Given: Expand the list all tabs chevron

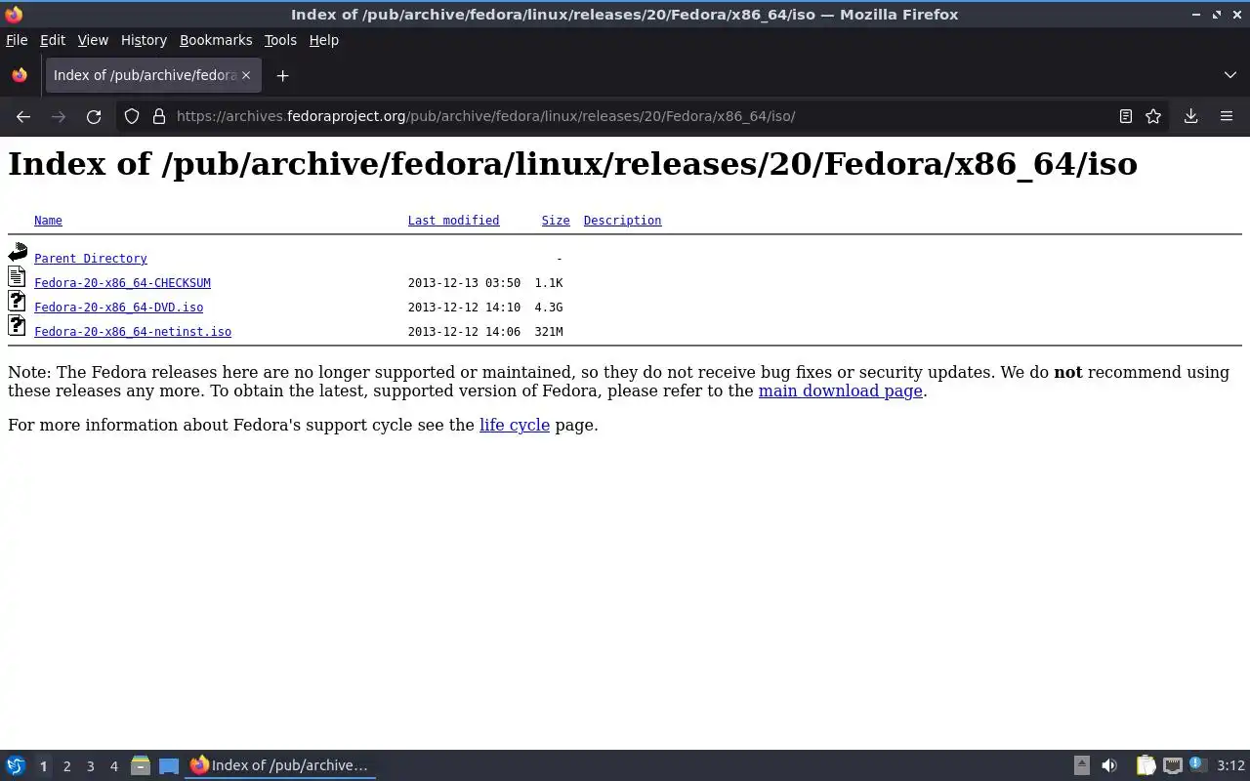Looking at the screenshot, I should tap(1229, 75).
